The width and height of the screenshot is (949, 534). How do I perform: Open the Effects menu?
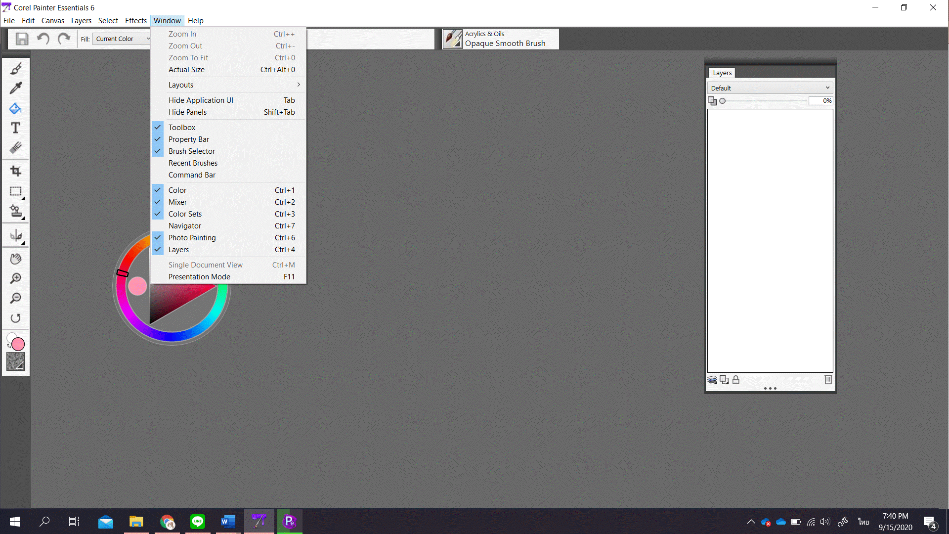click(135, 21)
